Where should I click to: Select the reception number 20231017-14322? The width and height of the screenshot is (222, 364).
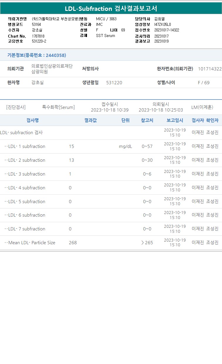(167, 30)
